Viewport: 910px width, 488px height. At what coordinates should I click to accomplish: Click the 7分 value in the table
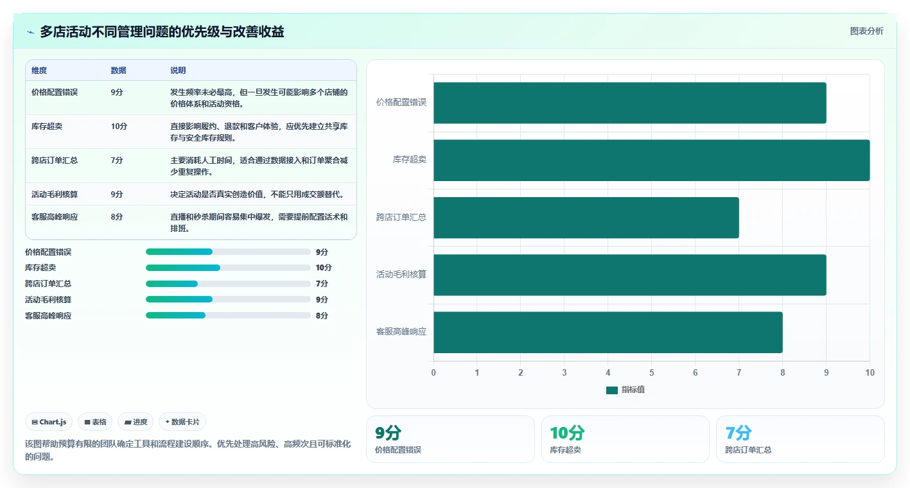pos(117,160)
